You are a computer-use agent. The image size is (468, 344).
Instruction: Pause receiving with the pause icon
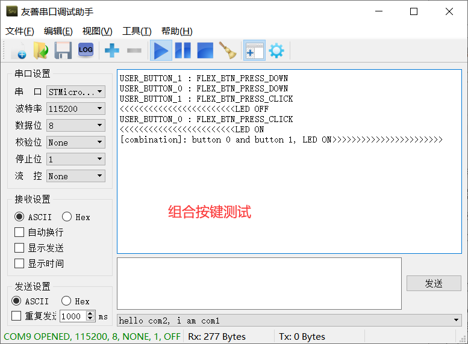point(183,51)
